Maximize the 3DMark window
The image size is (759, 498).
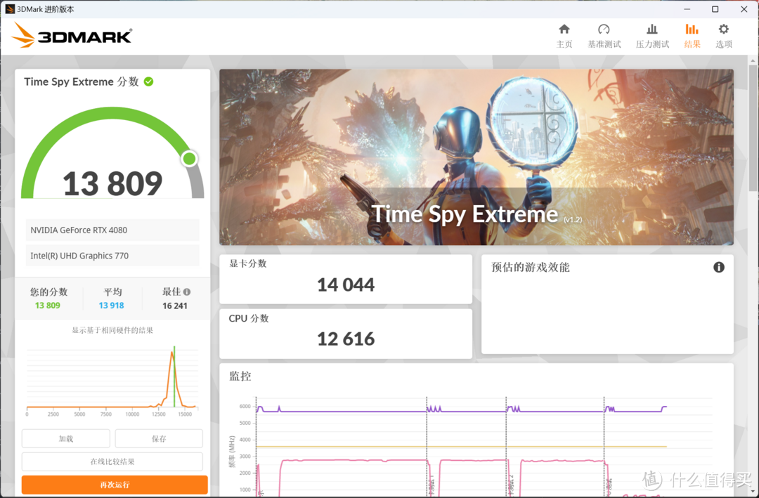point(715,9)
